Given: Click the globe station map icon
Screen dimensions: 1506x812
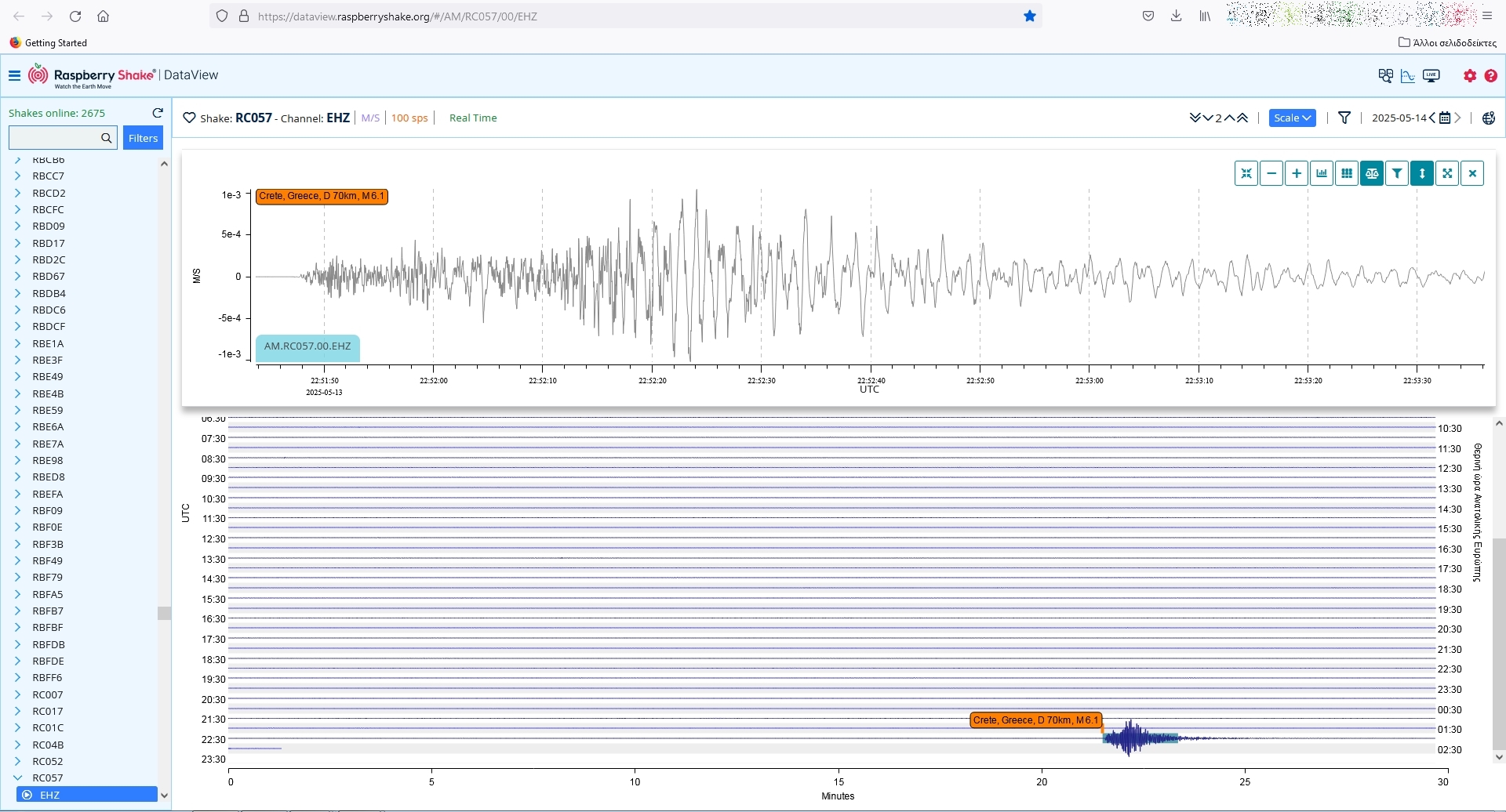Looking at the screenshot, I should (1489, 118).
